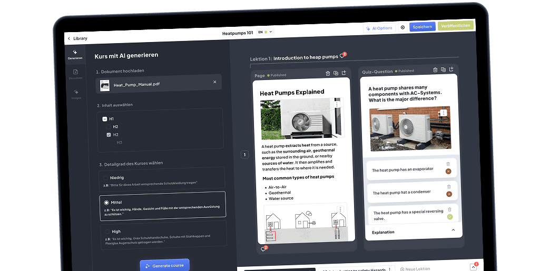Open comments on Lektion 1 title

[x=343, y=56]
